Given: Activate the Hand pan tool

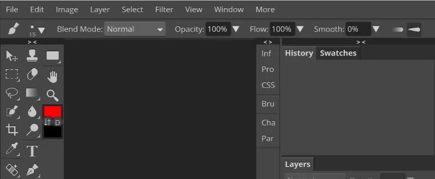Looking at the screenshot, I should pyautogui.click(x=52, y=76).
